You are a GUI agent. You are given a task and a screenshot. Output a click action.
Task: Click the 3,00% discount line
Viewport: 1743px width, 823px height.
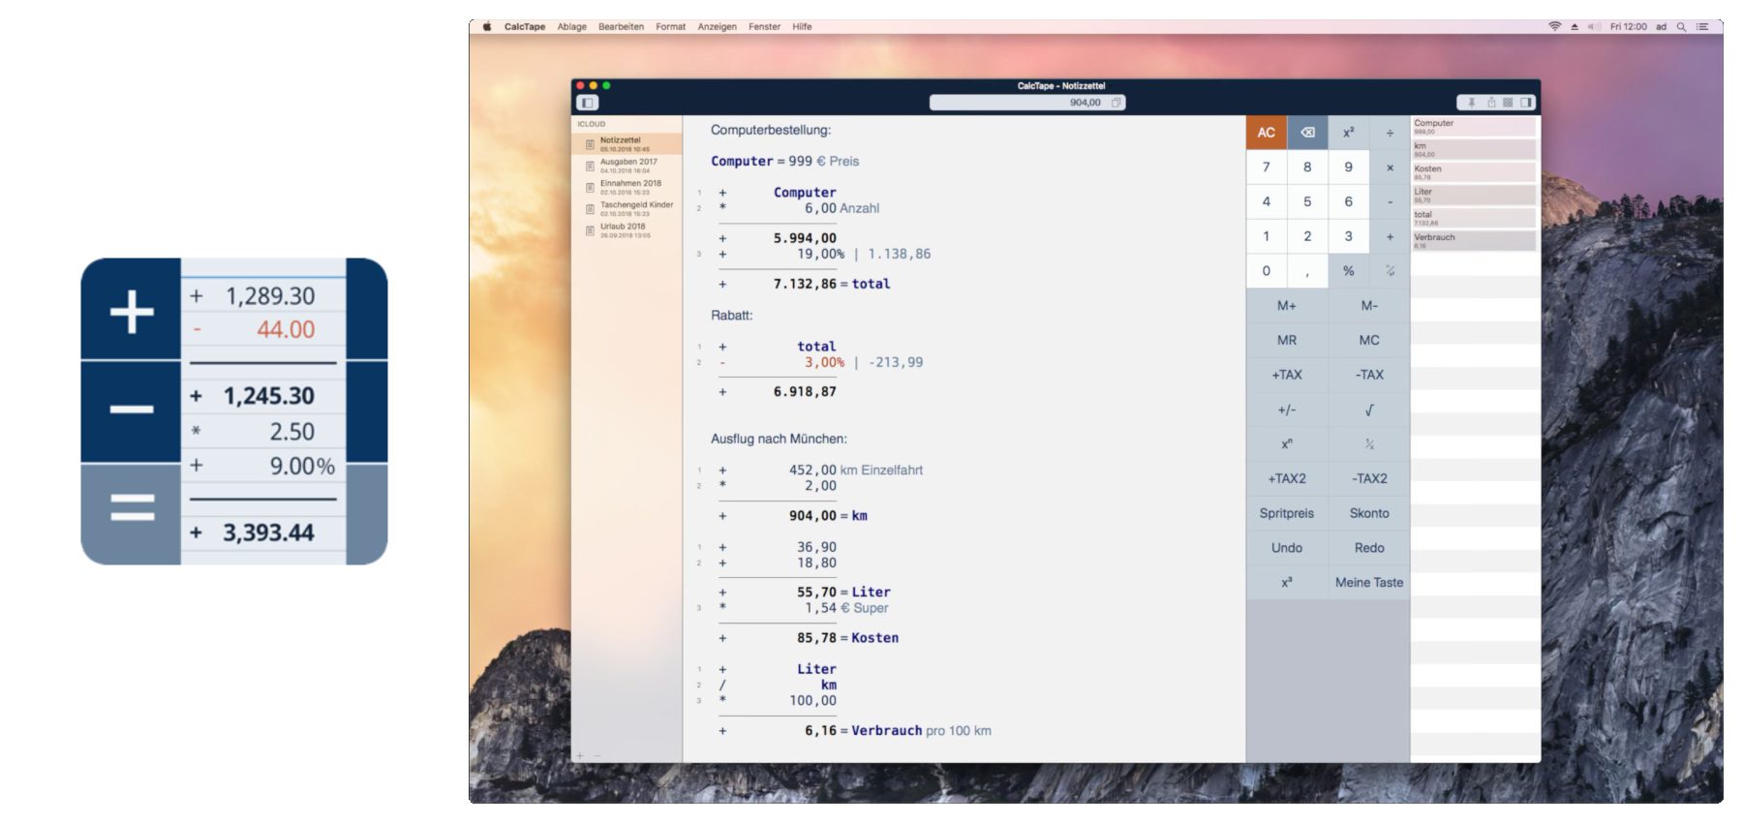821,362
